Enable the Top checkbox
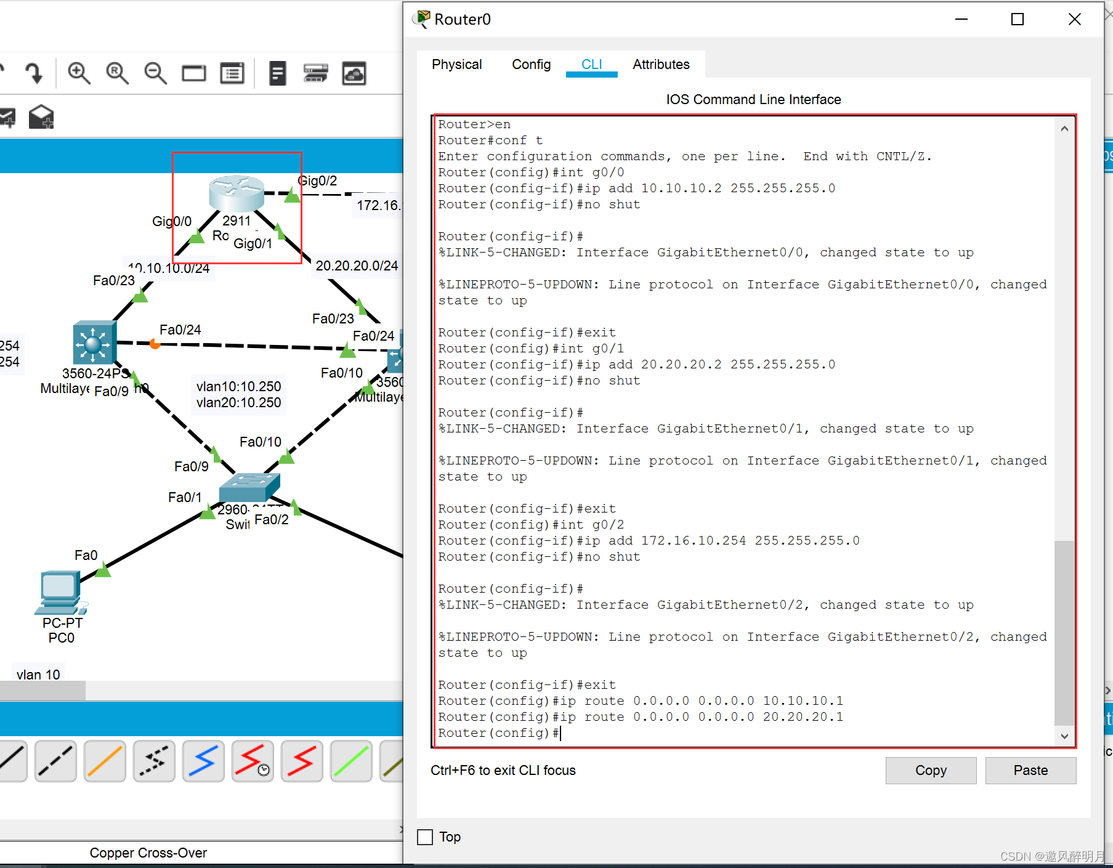1113x868 pixels. tap(425, 837)
